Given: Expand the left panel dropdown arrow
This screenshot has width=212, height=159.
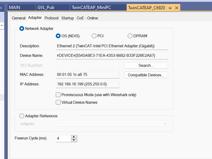Looking at the screenshot, I should click(2, 25).
